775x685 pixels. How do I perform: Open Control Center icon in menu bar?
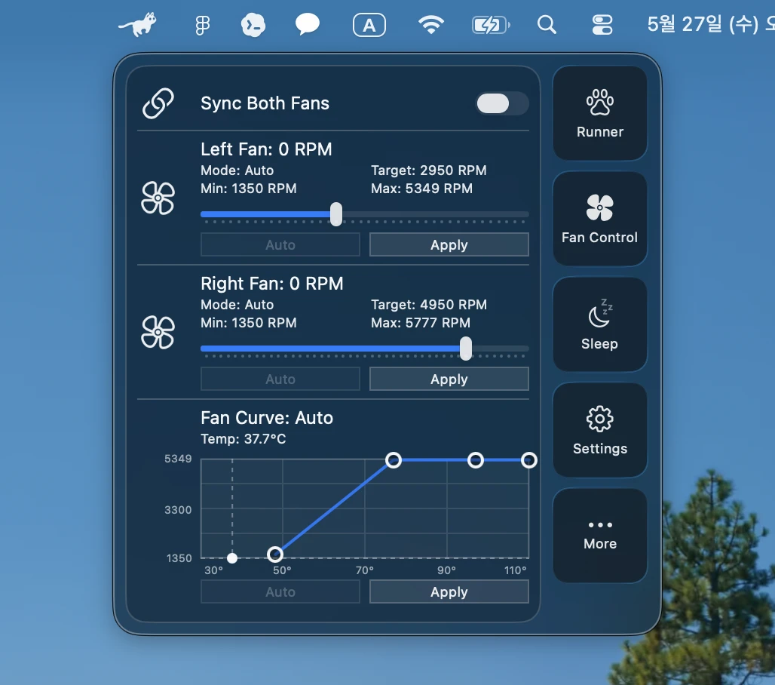(602, 25)
